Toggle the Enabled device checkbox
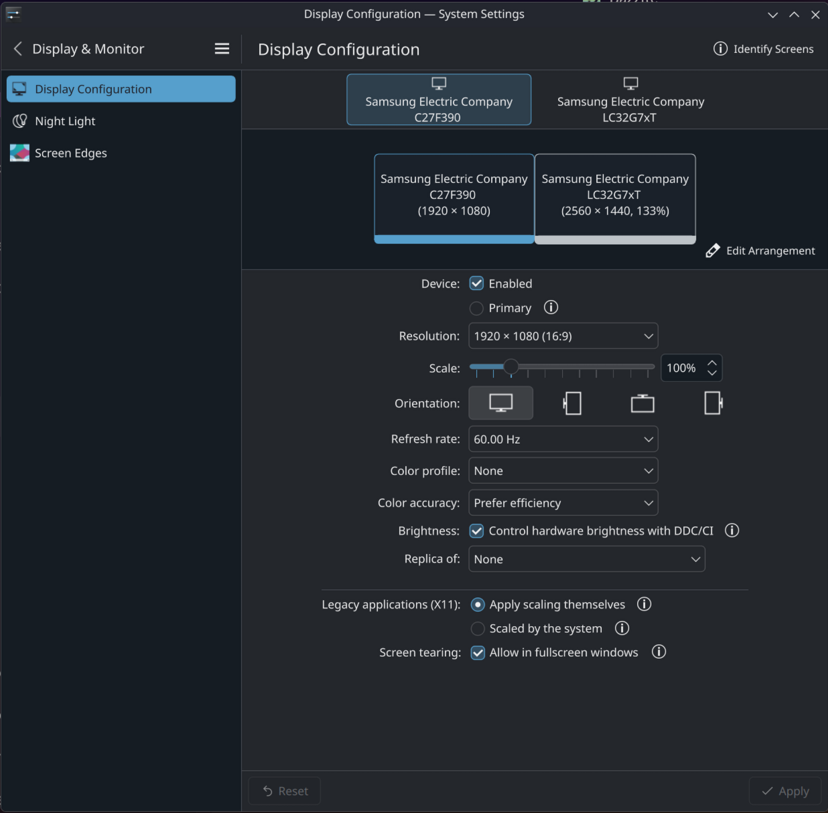 [x=476, y=283]
